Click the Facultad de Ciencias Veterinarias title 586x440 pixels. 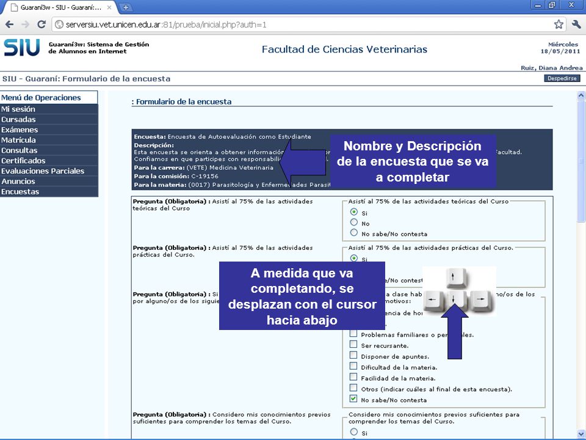coord(344,49)
